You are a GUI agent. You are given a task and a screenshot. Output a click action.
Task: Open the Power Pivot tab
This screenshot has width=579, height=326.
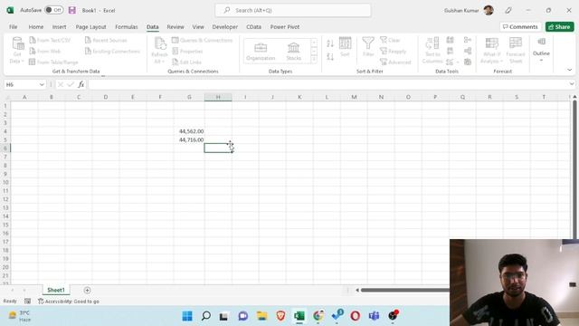pos(285,26)
